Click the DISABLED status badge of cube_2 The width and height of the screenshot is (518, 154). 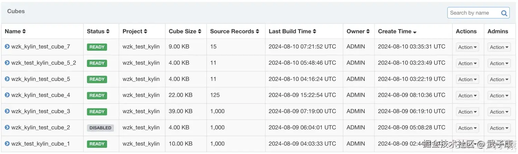coord(100,128)
